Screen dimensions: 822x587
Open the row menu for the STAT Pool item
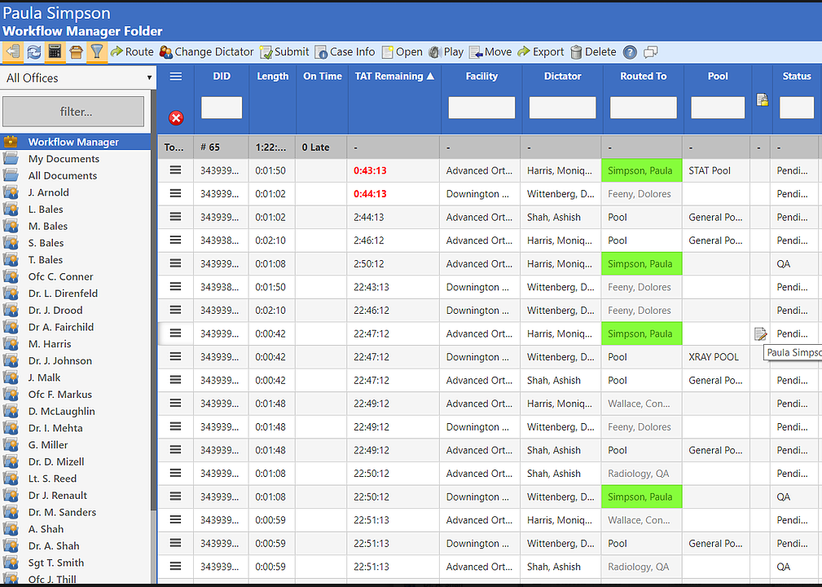pyautogui.click(x=175, y=170)
